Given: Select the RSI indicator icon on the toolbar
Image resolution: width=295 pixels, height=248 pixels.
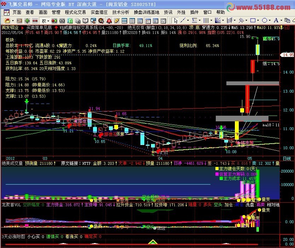Looking at the screenshot, I should pos(20,21).
